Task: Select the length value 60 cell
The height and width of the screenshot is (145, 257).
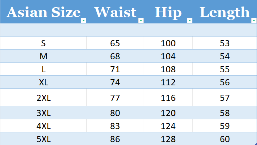Action: click(225, 139)
